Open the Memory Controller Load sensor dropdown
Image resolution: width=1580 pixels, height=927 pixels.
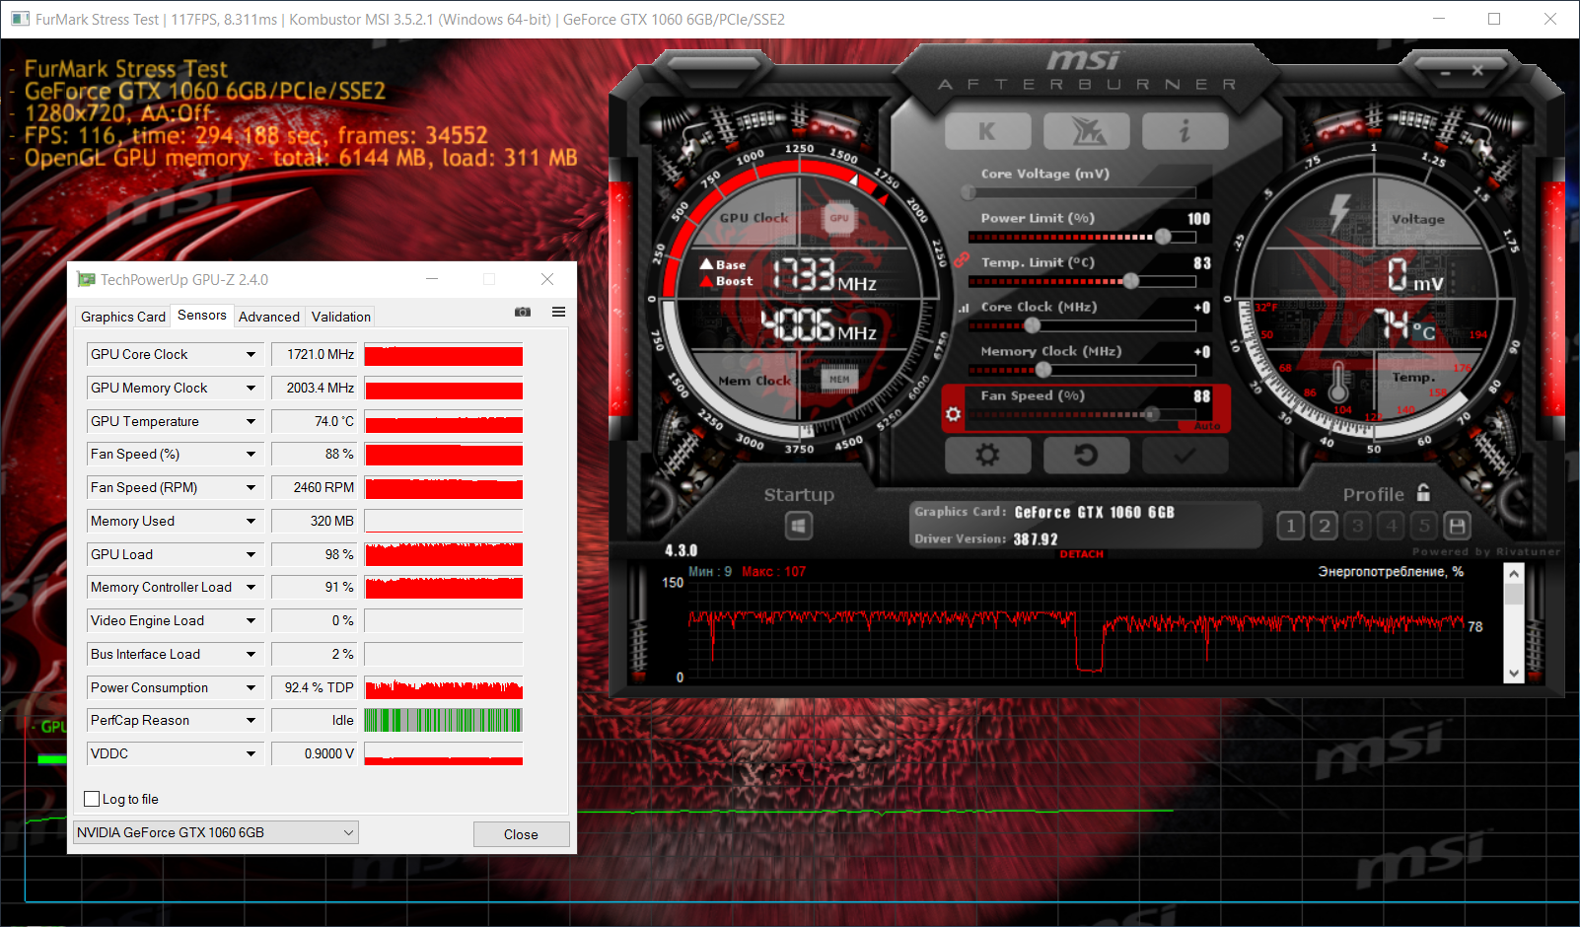tap(251, 587)
